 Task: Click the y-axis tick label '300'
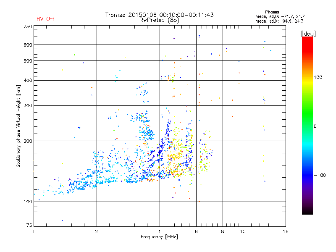(x=28, y=106)
